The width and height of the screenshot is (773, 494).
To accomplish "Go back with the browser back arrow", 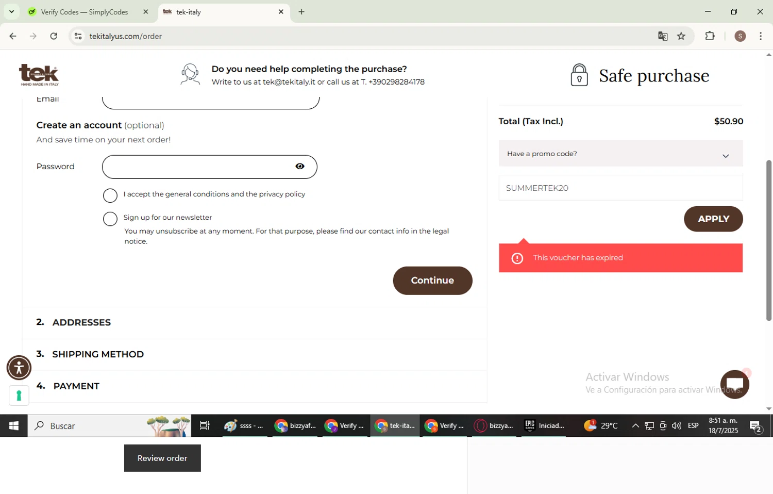I will coord(13,36).
